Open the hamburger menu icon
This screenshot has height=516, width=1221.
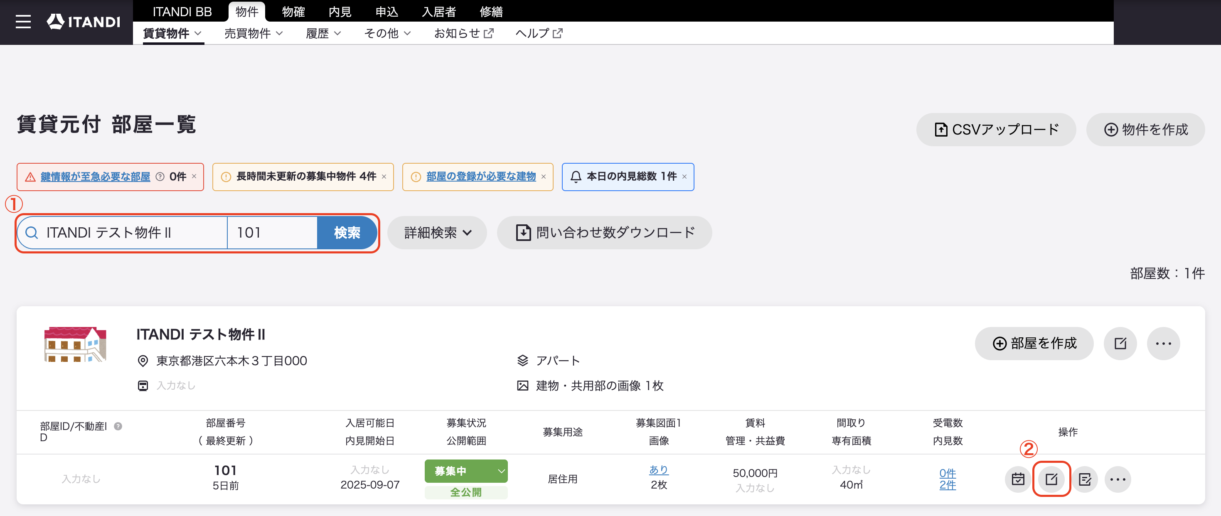pos(23,22)
